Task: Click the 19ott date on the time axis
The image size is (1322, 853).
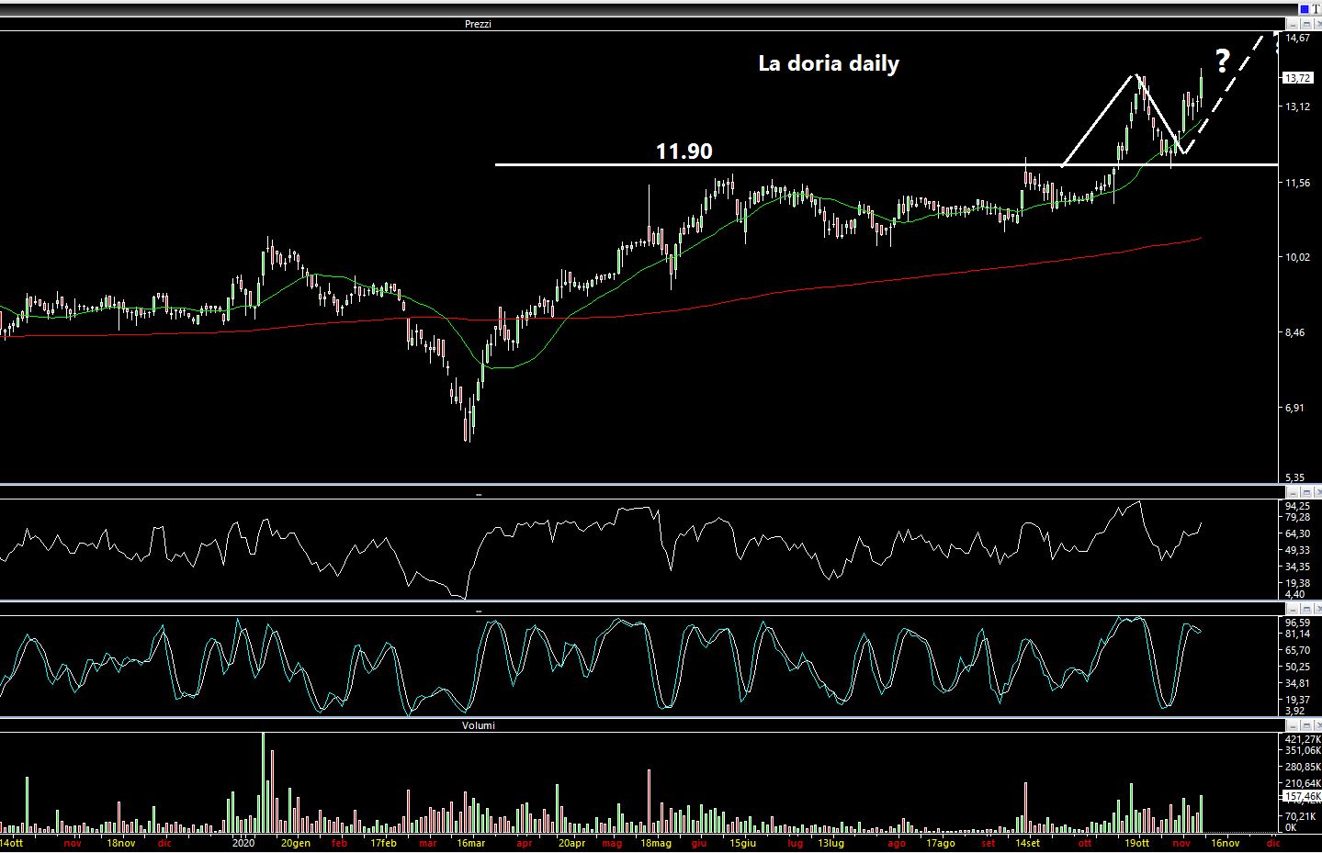Action: 1136,842
